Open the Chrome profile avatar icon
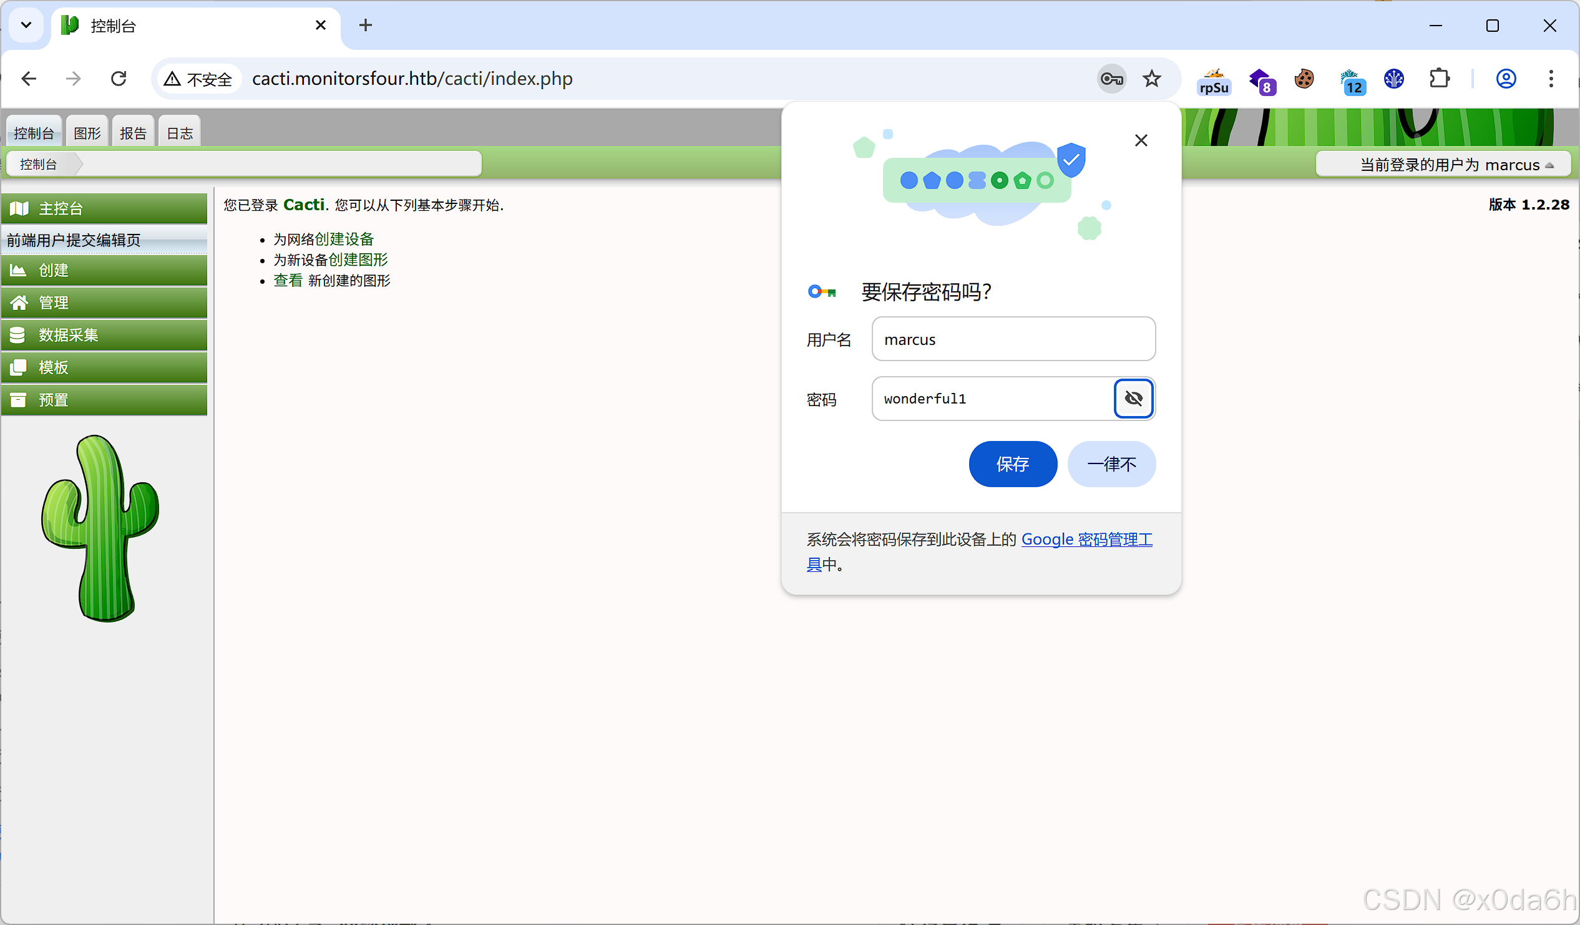Viewport: 1580px width, 925px height. (1505, 79)
